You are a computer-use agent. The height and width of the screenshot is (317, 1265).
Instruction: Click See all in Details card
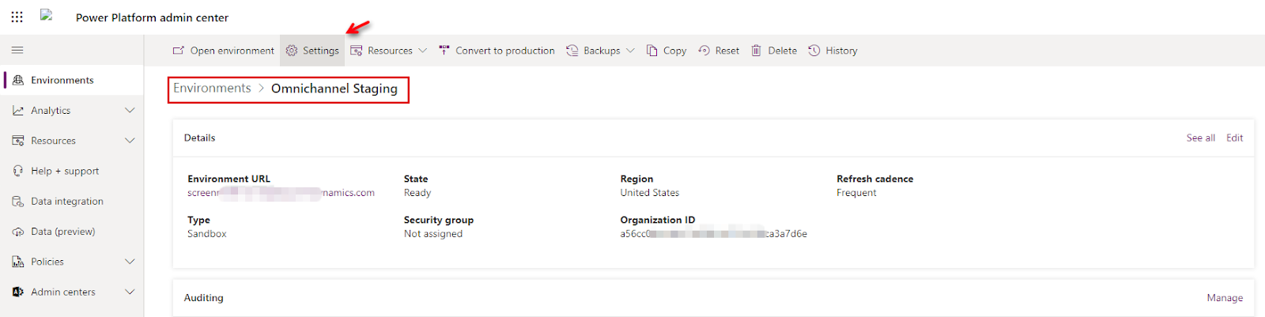click(x=1200, y=138)
